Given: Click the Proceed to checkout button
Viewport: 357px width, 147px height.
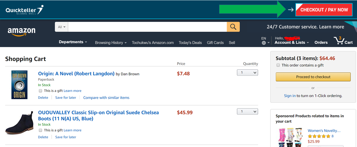Looking at the screenshot, I should 313,77.
